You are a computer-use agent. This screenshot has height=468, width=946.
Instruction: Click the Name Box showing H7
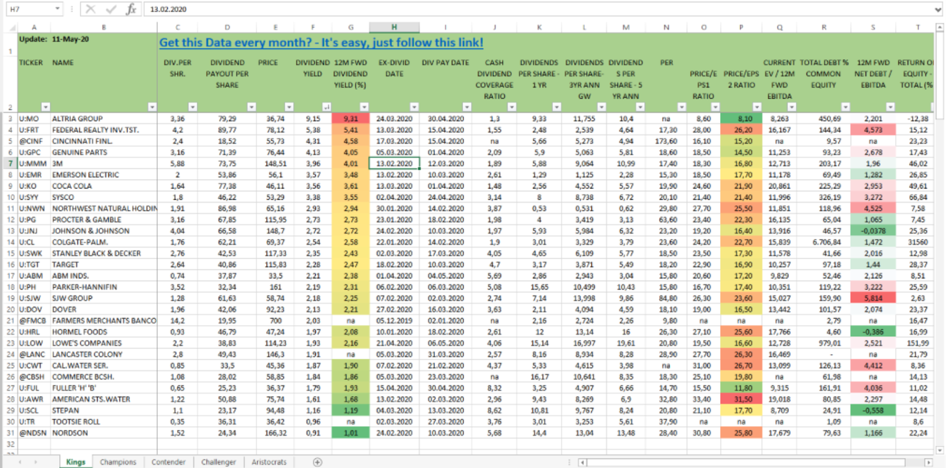pyautogui.click(x=30, y=9)
